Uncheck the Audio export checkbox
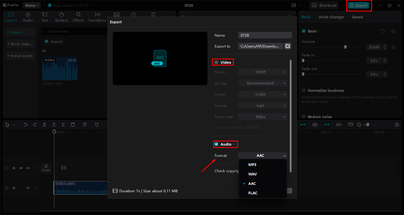The height and width of the screenshot is (215, 404). (216, 144)
